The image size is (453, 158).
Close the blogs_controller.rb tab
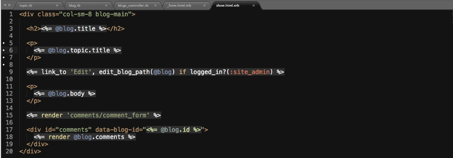(156, 6)
